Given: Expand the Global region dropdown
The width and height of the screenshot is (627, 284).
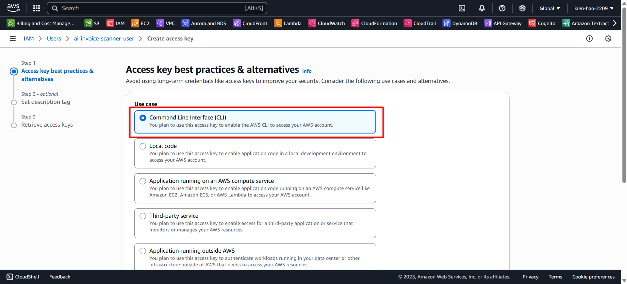Looking at the screenshot, I should (550, 8).
